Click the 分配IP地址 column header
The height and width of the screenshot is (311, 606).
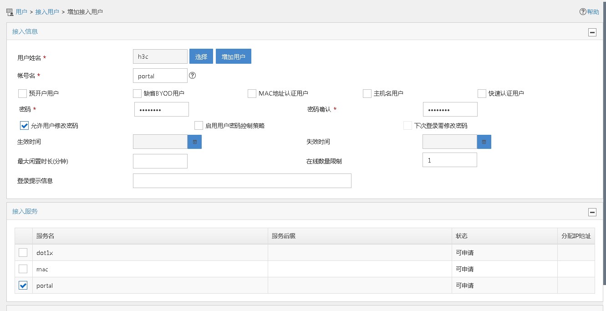[x=576, y=236]
